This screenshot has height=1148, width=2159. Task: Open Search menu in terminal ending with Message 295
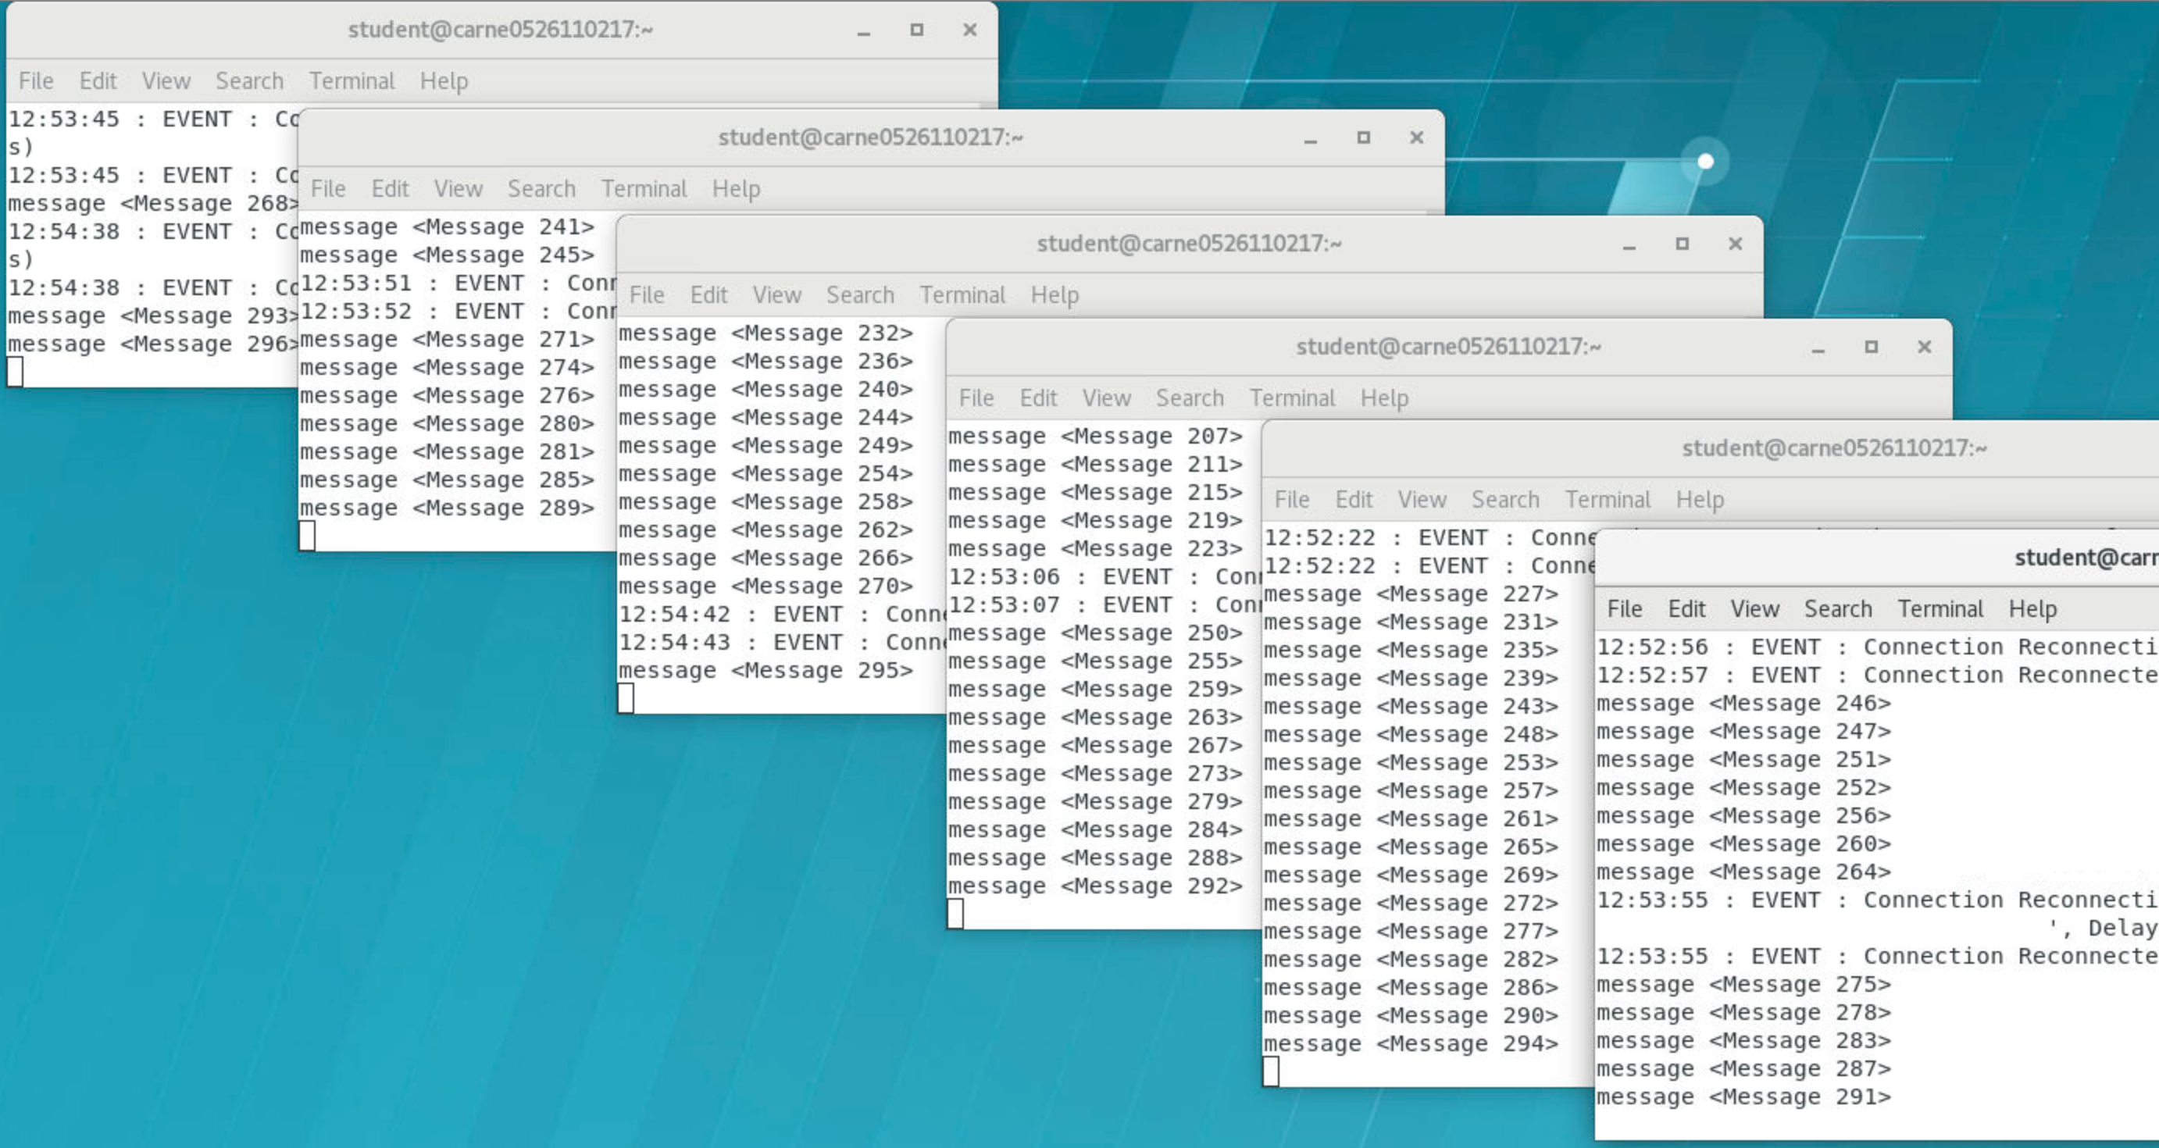point(860,295)
